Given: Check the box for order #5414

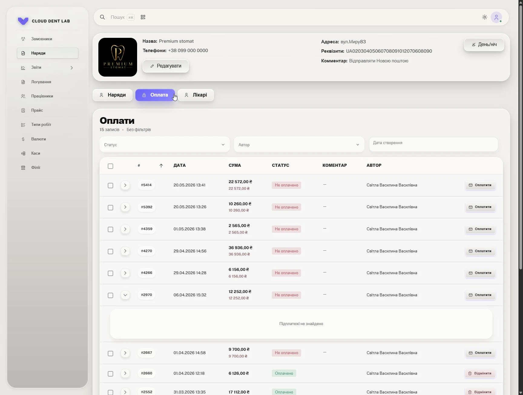Looking at the screenshot, I should tap(110, 186).
